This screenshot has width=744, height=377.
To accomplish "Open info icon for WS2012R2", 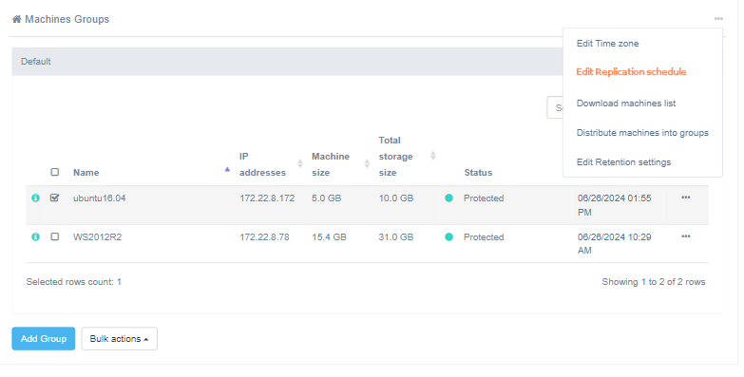I will click(35, 236).
